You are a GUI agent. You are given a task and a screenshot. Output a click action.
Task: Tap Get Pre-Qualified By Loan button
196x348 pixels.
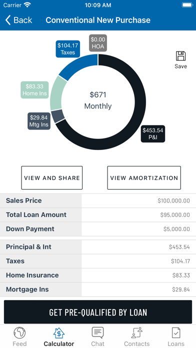[98, 312]
